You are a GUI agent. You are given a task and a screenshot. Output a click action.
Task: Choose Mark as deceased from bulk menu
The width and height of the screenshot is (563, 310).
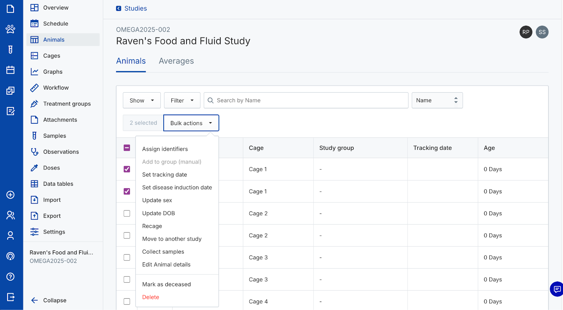[x=166, y=284]
